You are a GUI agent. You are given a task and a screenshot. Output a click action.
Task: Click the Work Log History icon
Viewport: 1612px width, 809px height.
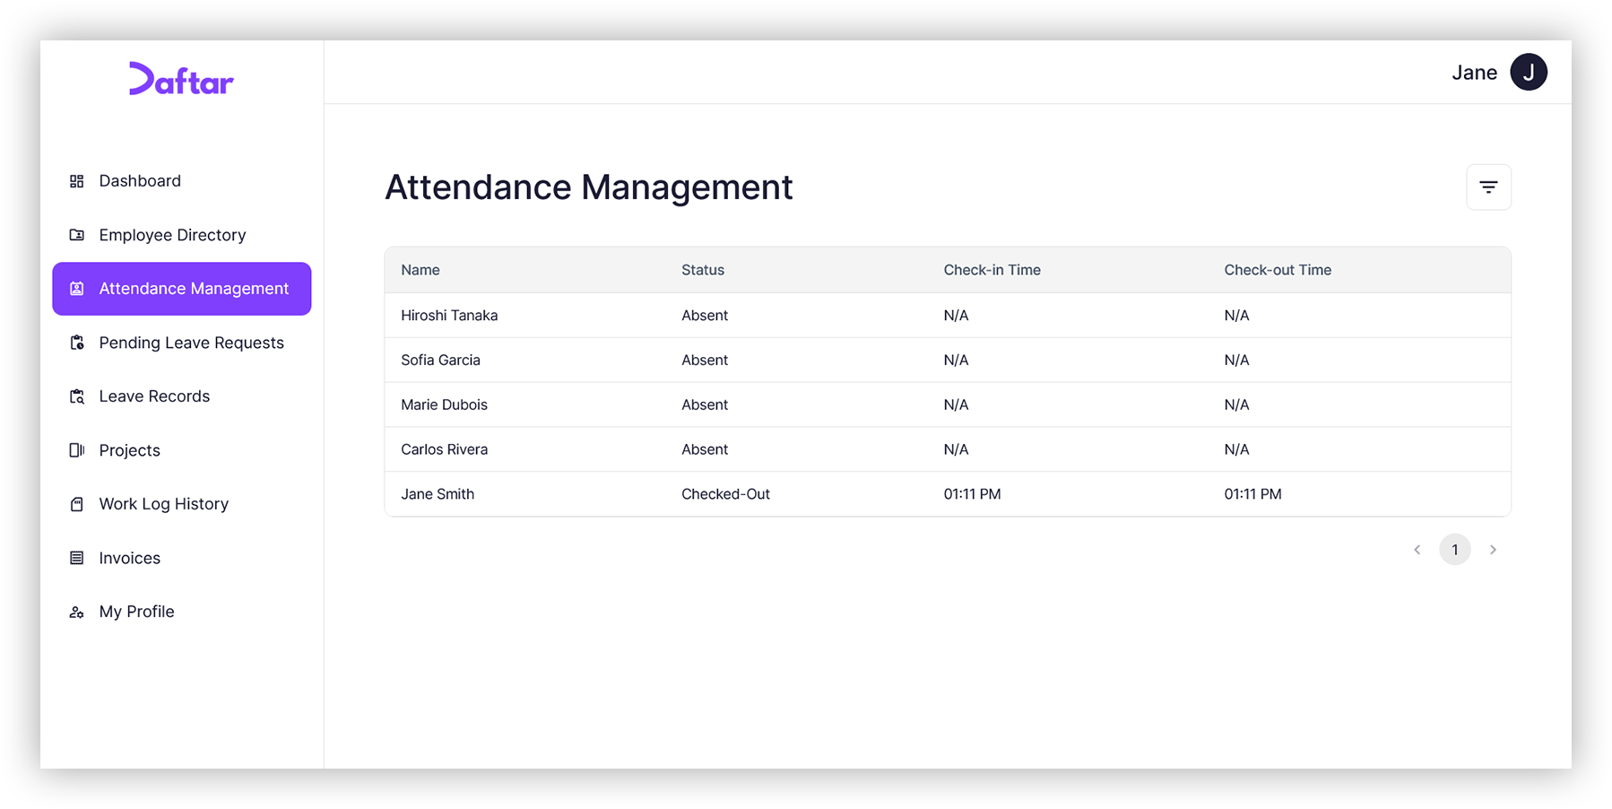[x=77, y=504]
